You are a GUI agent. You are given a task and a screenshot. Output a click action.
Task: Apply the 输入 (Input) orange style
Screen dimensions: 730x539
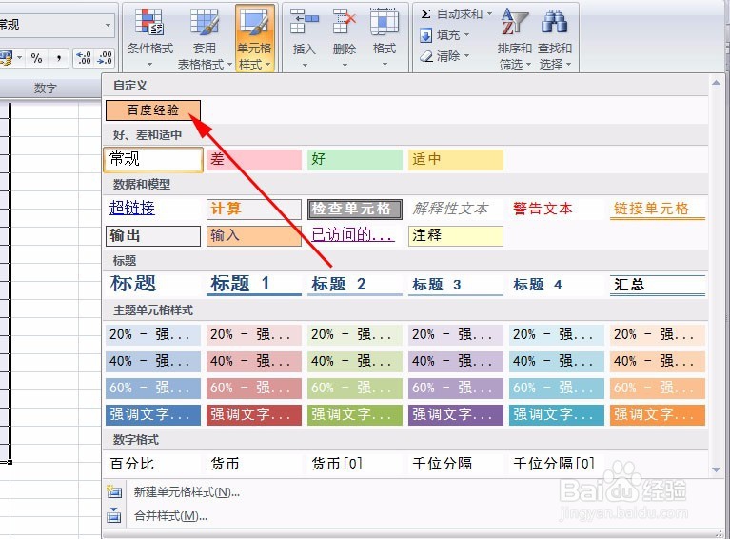coord(254,236)
